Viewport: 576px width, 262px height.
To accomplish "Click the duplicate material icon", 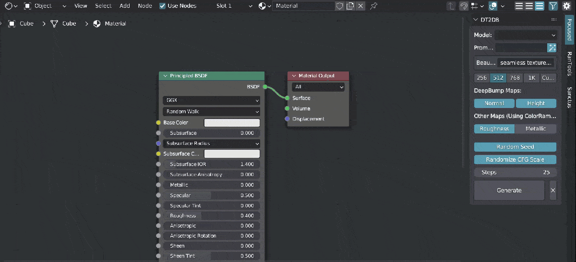I will [x=350, y=6].
